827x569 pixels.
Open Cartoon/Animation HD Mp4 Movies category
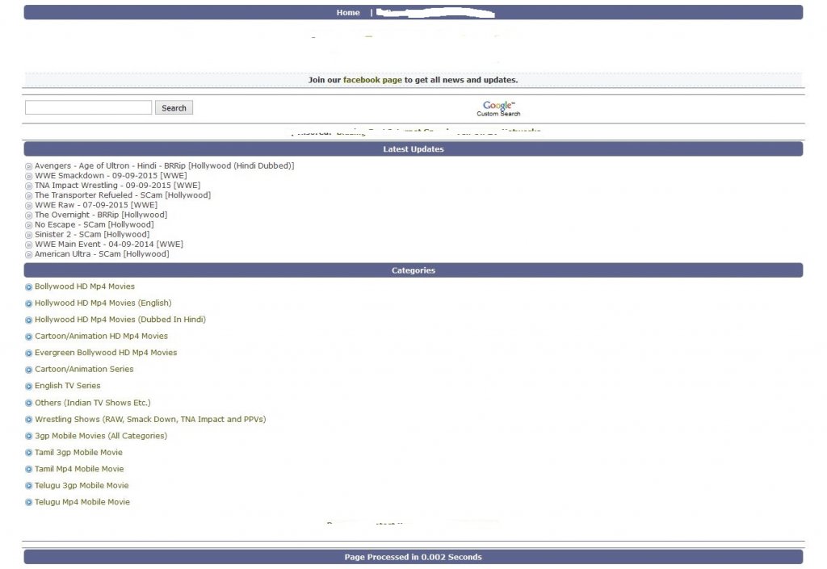101,336
